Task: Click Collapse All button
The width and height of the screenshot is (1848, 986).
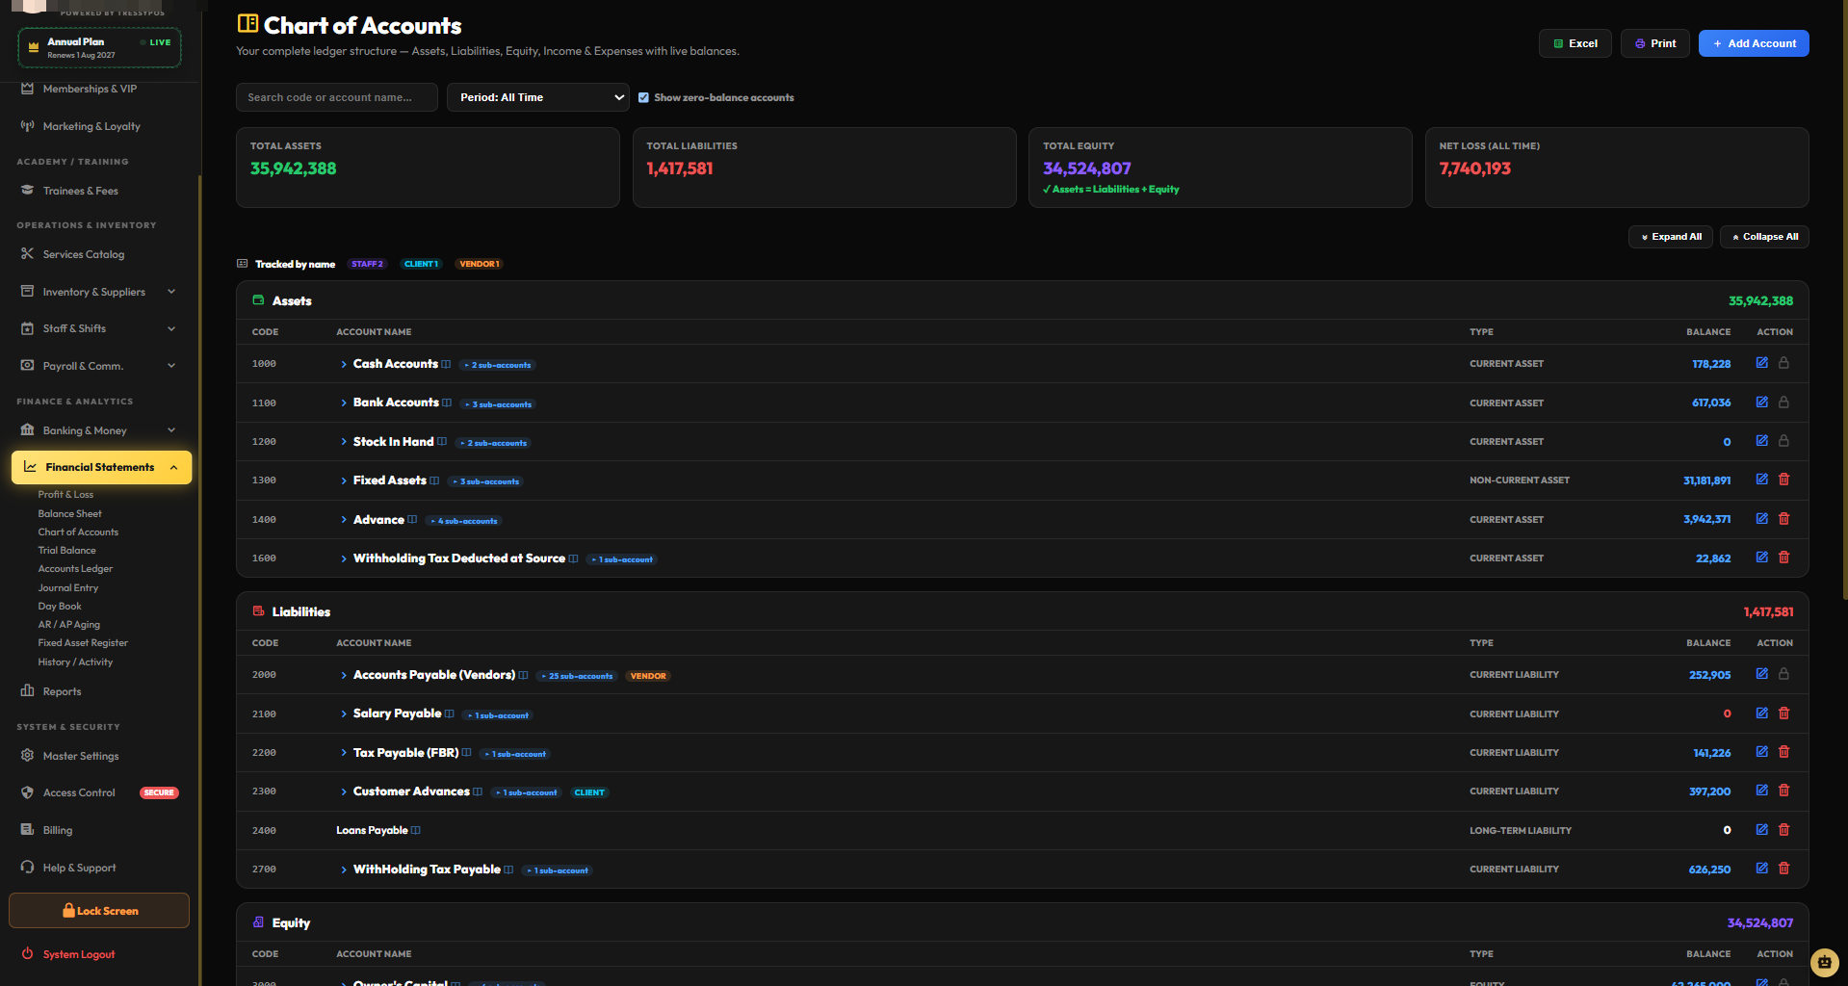Action: tap(1764, 237)
